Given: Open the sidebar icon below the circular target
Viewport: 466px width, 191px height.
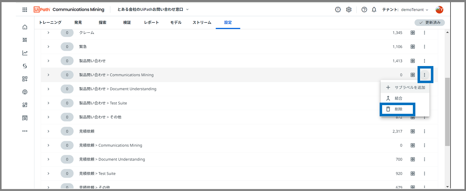Looking at the screenshot, I should tap(25, 105).
